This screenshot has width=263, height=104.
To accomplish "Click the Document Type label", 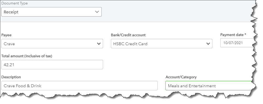I will (x=15, y=3).
